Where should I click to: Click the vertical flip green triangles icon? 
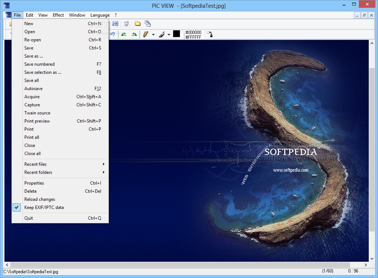(x=134, y=34)
